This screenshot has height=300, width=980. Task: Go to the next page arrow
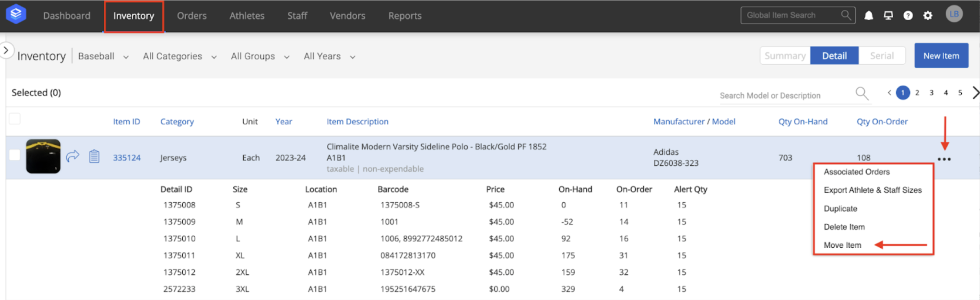point(975,93)
